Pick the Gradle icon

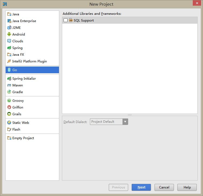point(9,92)
